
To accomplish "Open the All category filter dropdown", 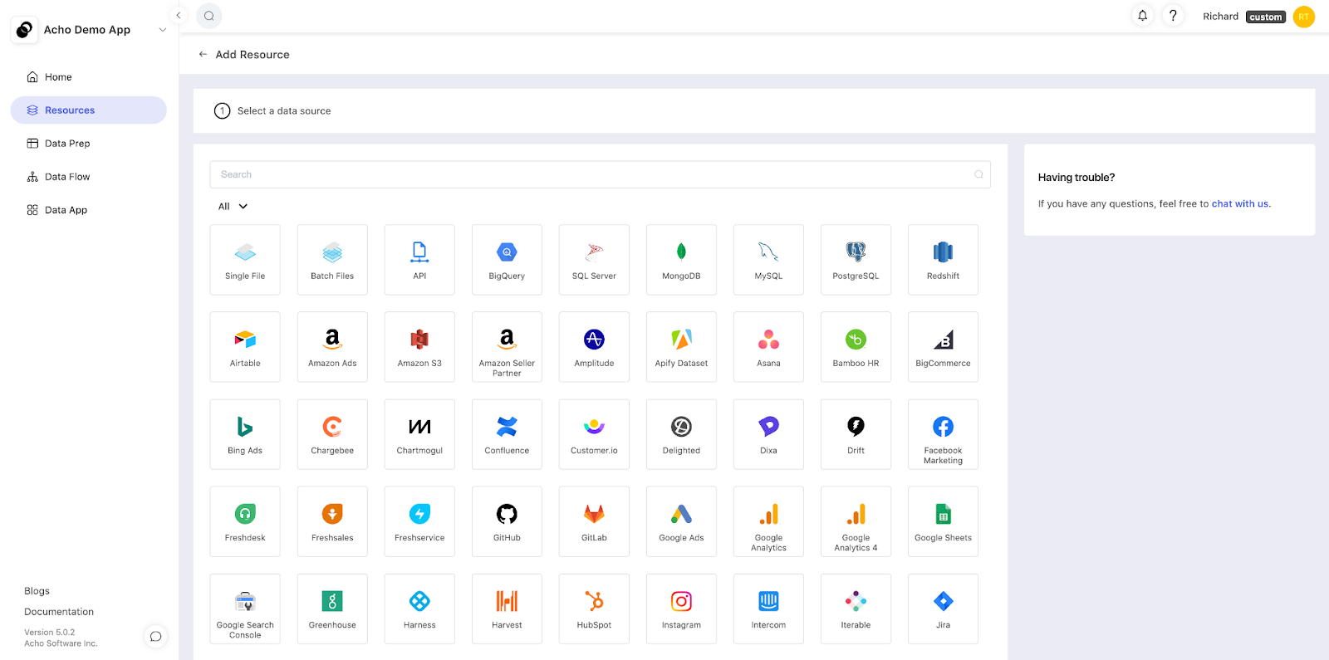I will tap(233, 207).
